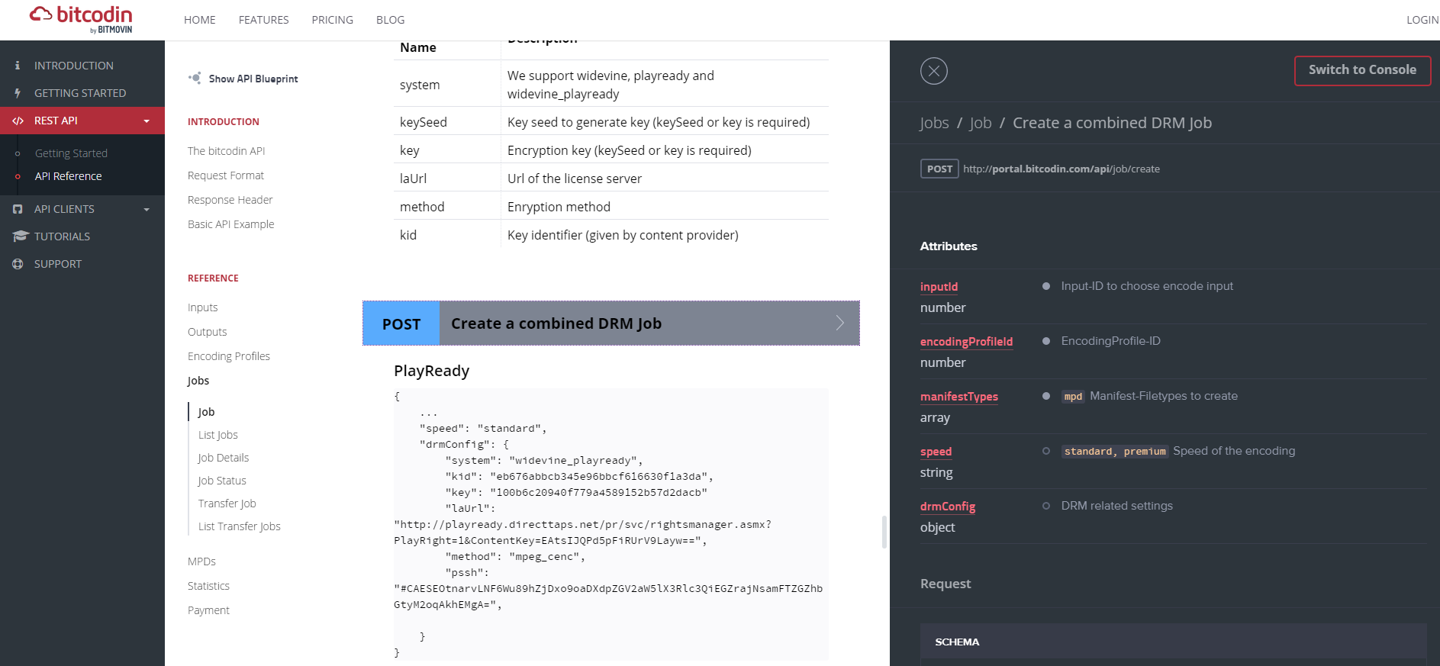This screenshot has width=1440, height=666.
Task: Open Statistics reference
Action: tap(209, 586)
